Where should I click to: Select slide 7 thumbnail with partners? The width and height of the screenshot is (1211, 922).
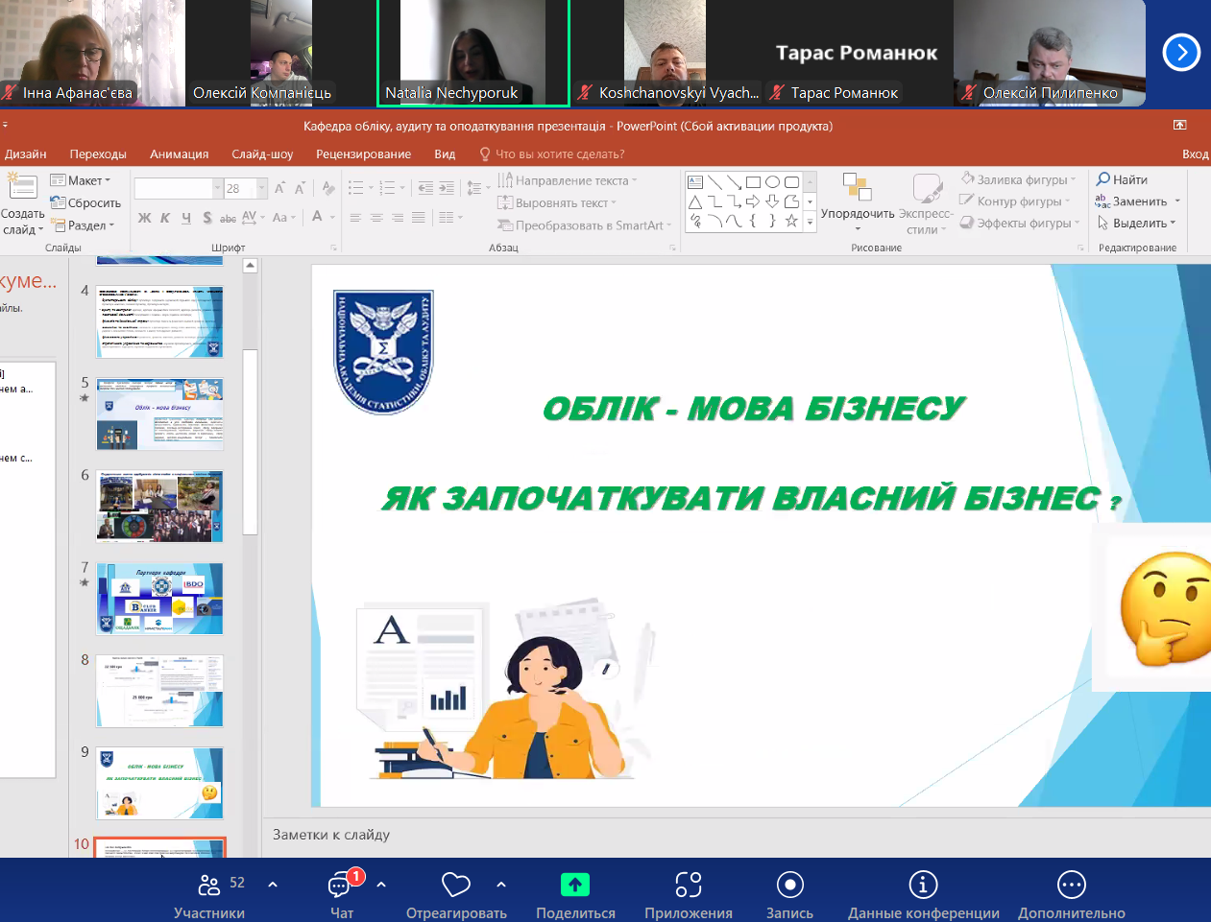159,599
